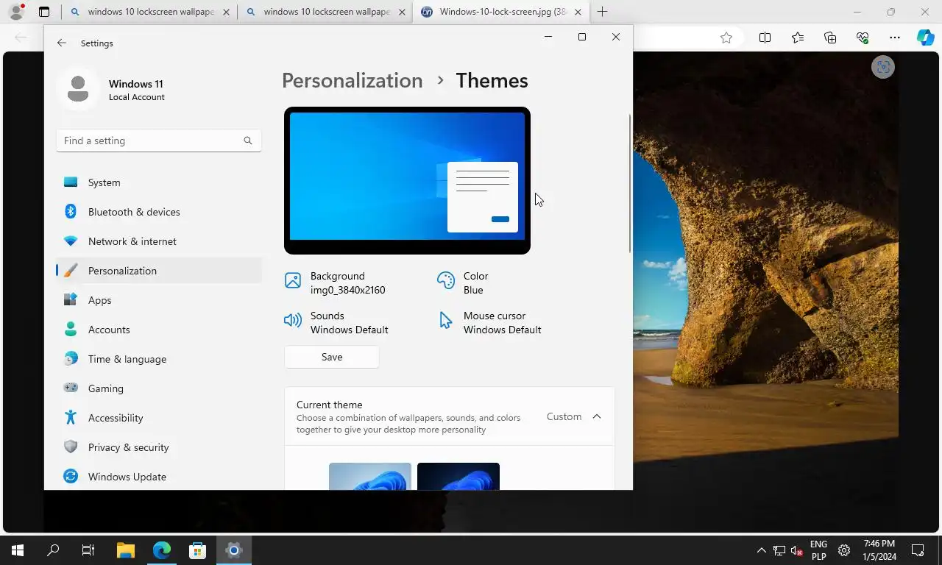Screen dimensions: 942x565
Task: Open Edge split screen
Action: (x=765, y=38)
